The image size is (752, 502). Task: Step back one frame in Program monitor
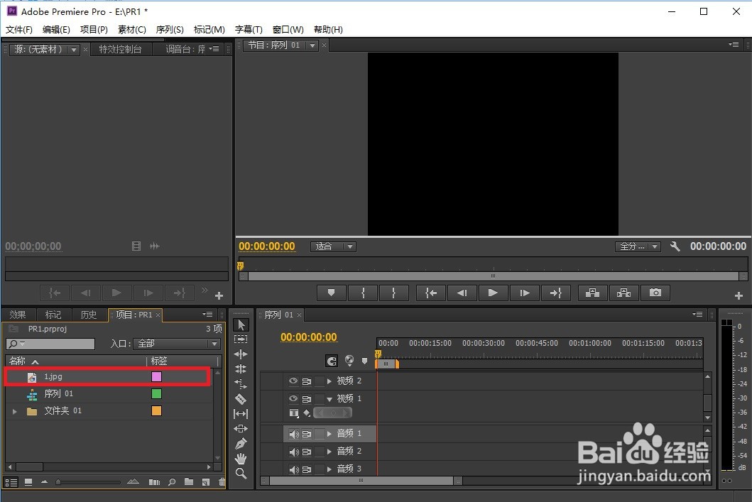[x=462, y=293]
